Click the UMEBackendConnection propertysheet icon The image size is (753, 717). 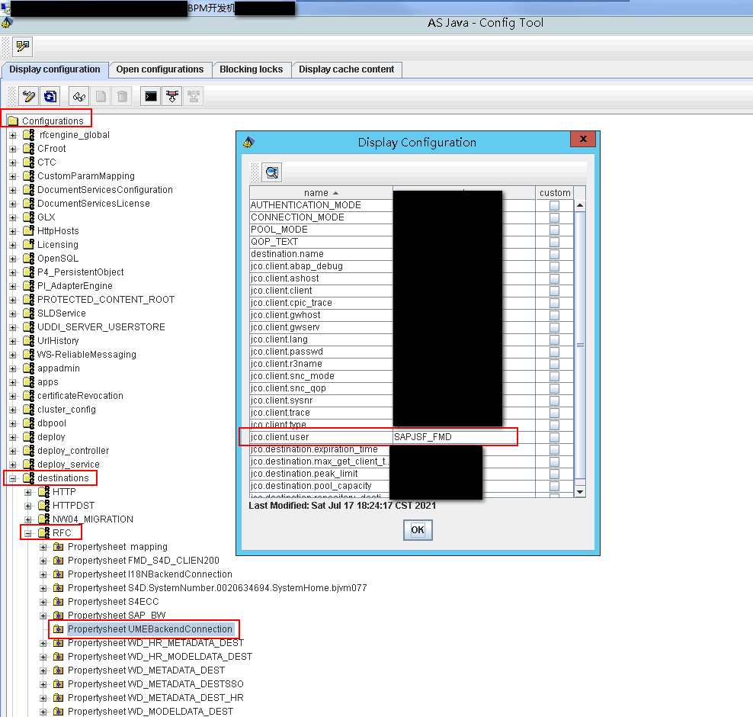[59, 629]
